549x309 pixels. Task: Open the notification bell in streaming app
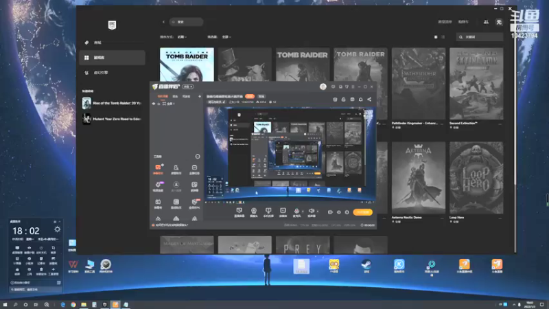(x=361, y=100)
